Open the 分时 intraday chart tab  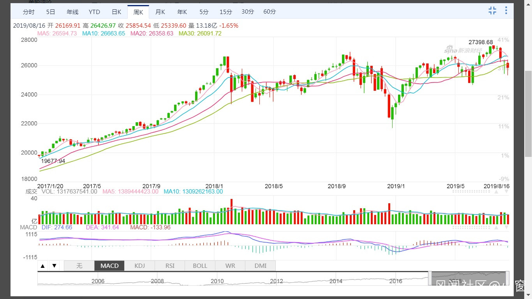pyautogui.click(x=28, y=12)
